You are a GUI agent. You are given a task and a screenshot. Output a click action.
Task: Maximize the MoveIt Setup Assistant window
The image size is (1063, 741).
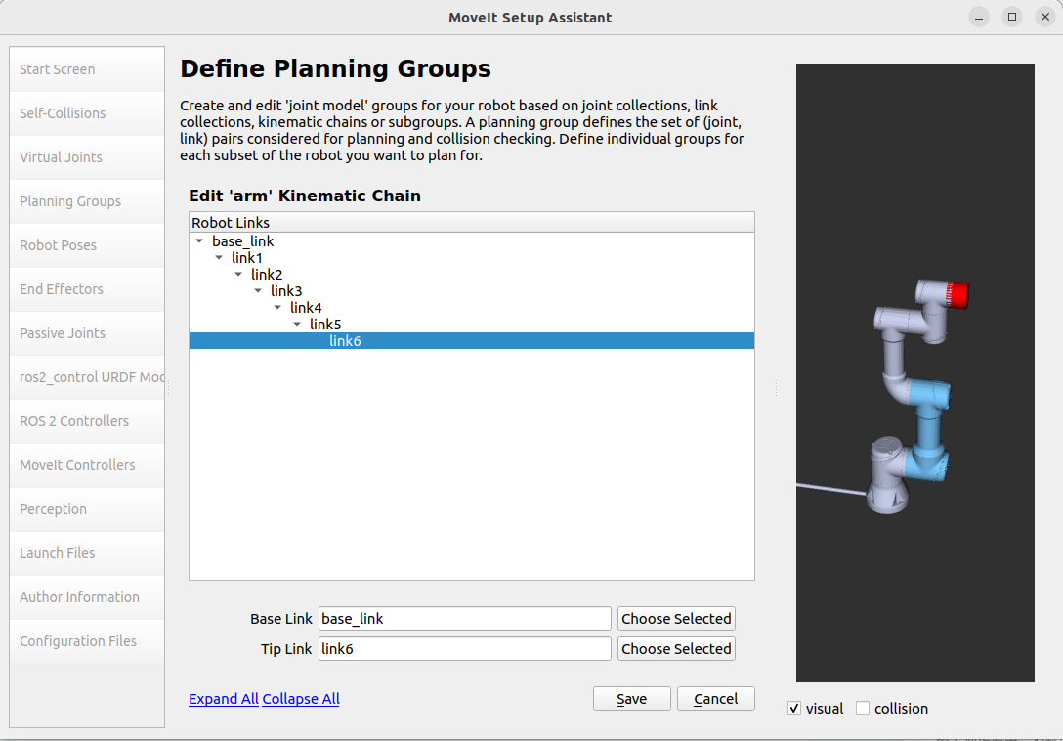pyautogui.click(x=1012, y=17)
